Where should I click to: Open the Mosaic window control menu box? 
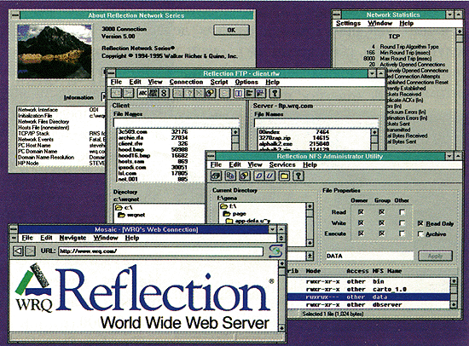tap(14, 229)
